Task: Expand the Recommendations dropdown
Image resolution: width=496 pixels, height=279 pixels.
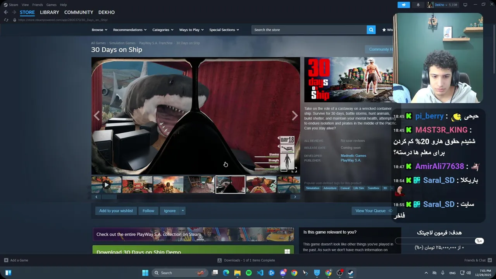Action: pos(130,30)
